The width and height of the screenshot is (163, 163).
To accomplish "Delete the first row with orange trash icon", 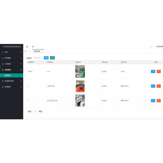I will pos(159,71).
